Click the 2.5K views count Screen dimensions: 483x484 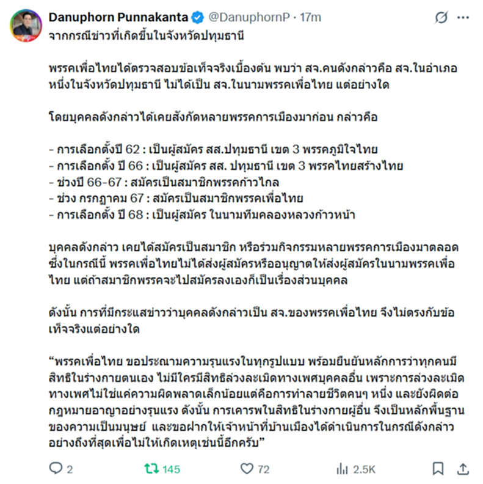[x=364, y=469]
